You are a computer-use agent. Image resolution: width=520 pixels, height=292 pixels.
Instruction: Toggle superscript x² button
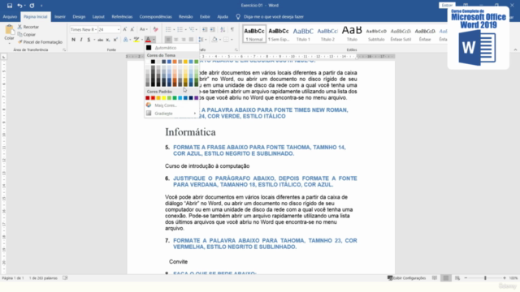click(x=115, y=40)
